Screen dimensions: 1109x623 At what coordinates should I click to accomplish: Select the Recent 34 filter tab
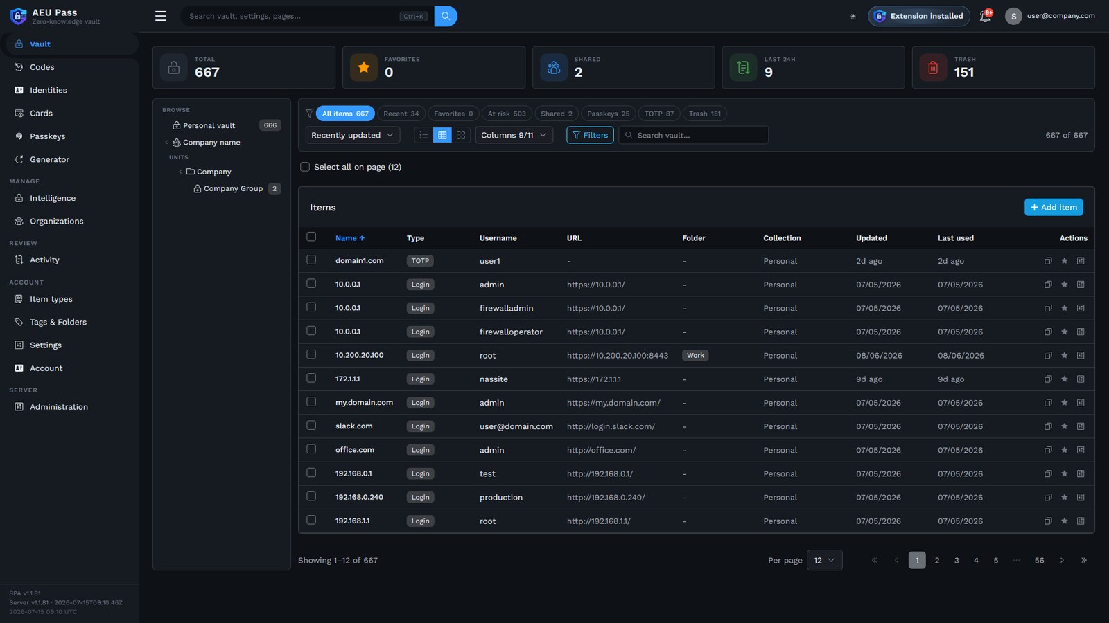pyautogui.click(x=401, y=114)
